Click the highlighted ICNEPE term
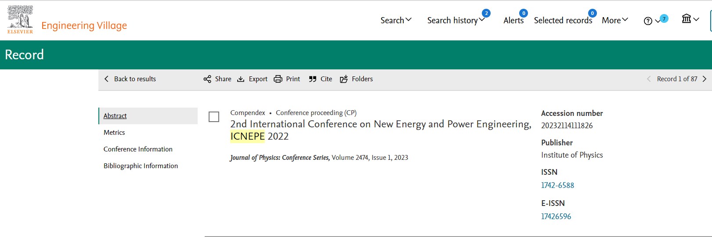This screenshot has height=238, width=712. coord(248,137)
